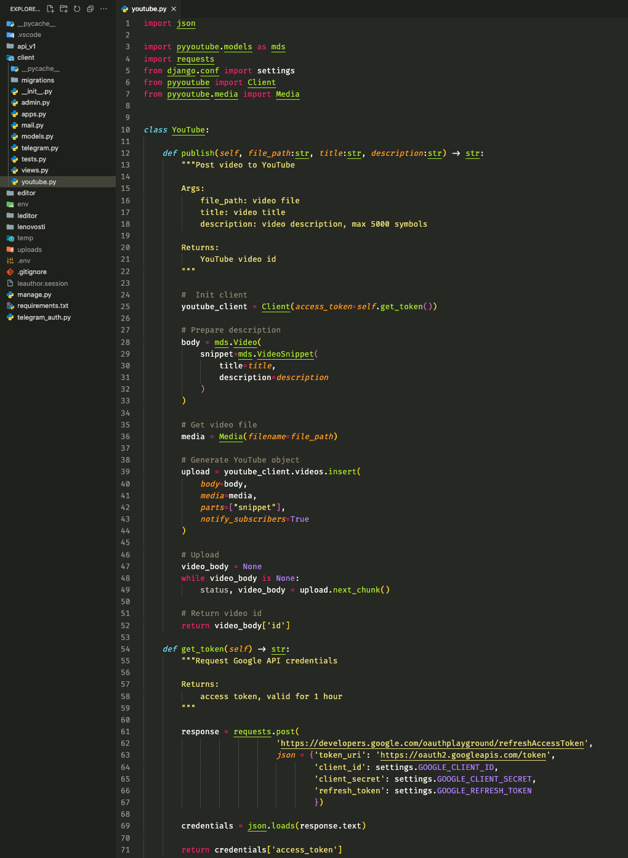Screen dimensions: 628x858
Task: Expand the api_v1 folder
Action: point(58,46)
